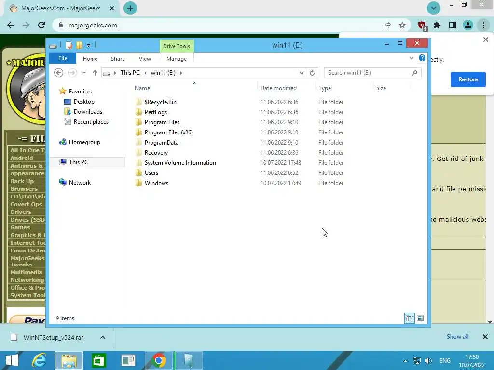Expand the address bar history dropdown
494x370 pixels.
[x=302, y=73]
